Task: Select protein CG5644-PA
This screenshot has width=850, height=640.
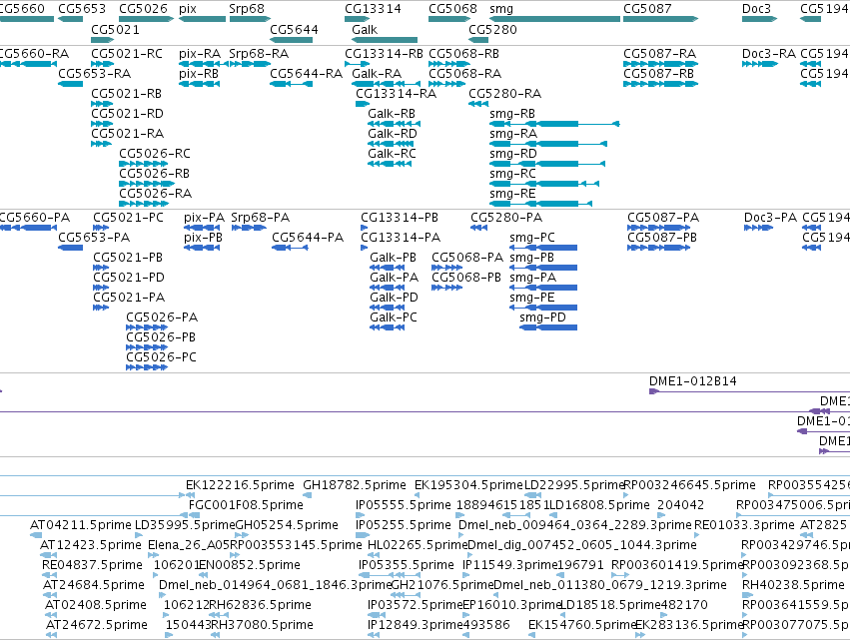Action: (x=290, y=248)
